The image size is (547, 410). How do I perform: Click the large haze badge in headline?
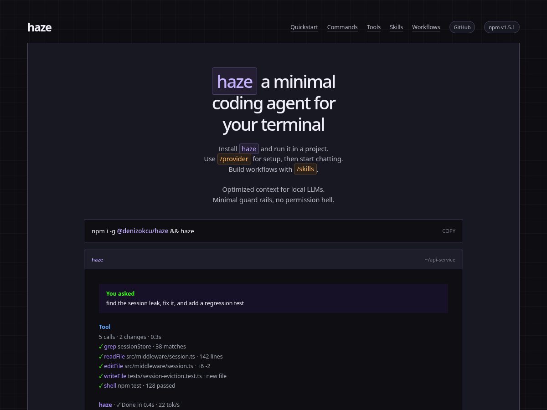click(234, 81)
